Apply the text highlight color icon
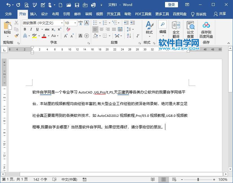Viewport: 233px width, 183px height. (34, 36)
